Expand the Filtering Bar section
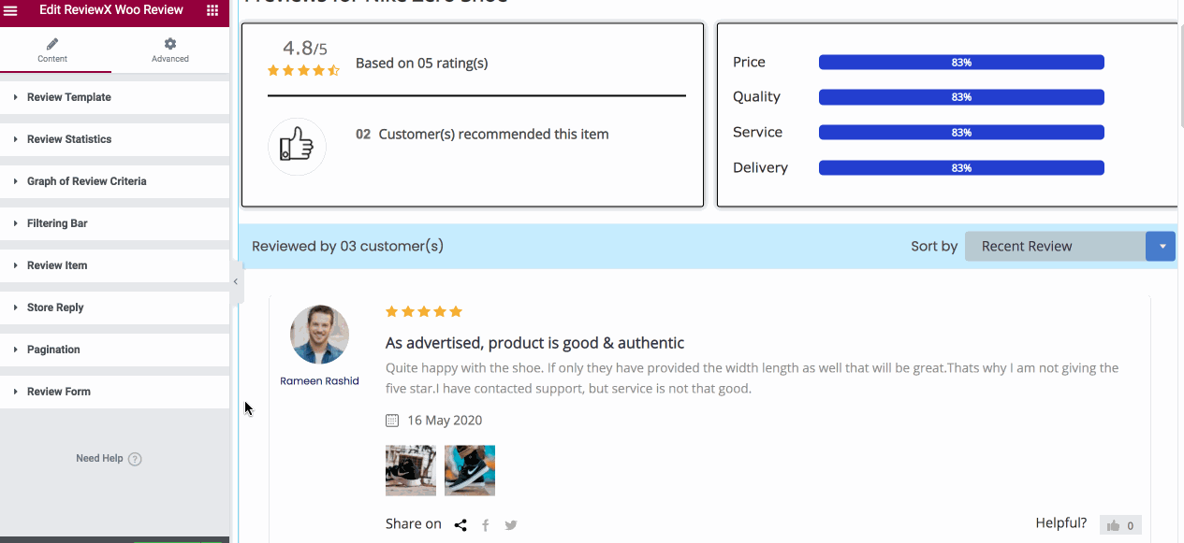This screenshot has height=543, width=1184. click(x=58, y=223)
